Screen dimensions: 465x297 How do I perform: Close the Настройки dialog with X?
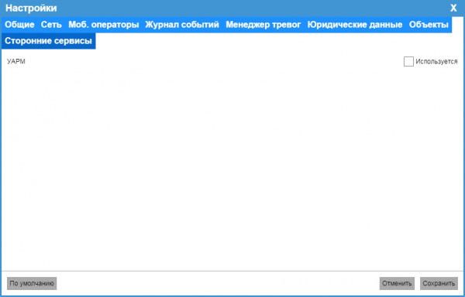[453, 9]
